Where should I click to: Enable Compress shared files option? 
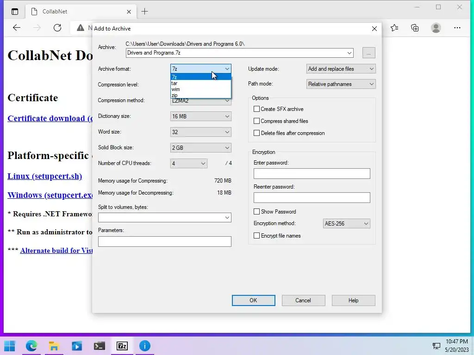[256, 121]
